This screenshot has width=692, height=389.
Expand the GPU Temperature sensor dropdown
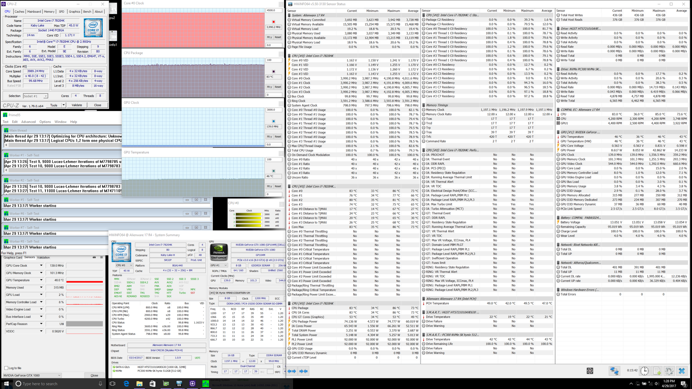[41, 280]
